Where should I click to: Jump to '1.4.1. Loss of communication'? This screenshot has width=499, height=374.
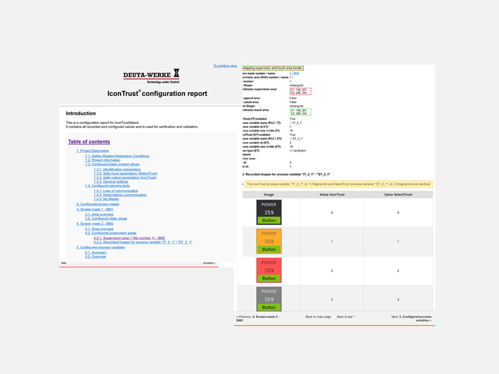click(116, 191)
